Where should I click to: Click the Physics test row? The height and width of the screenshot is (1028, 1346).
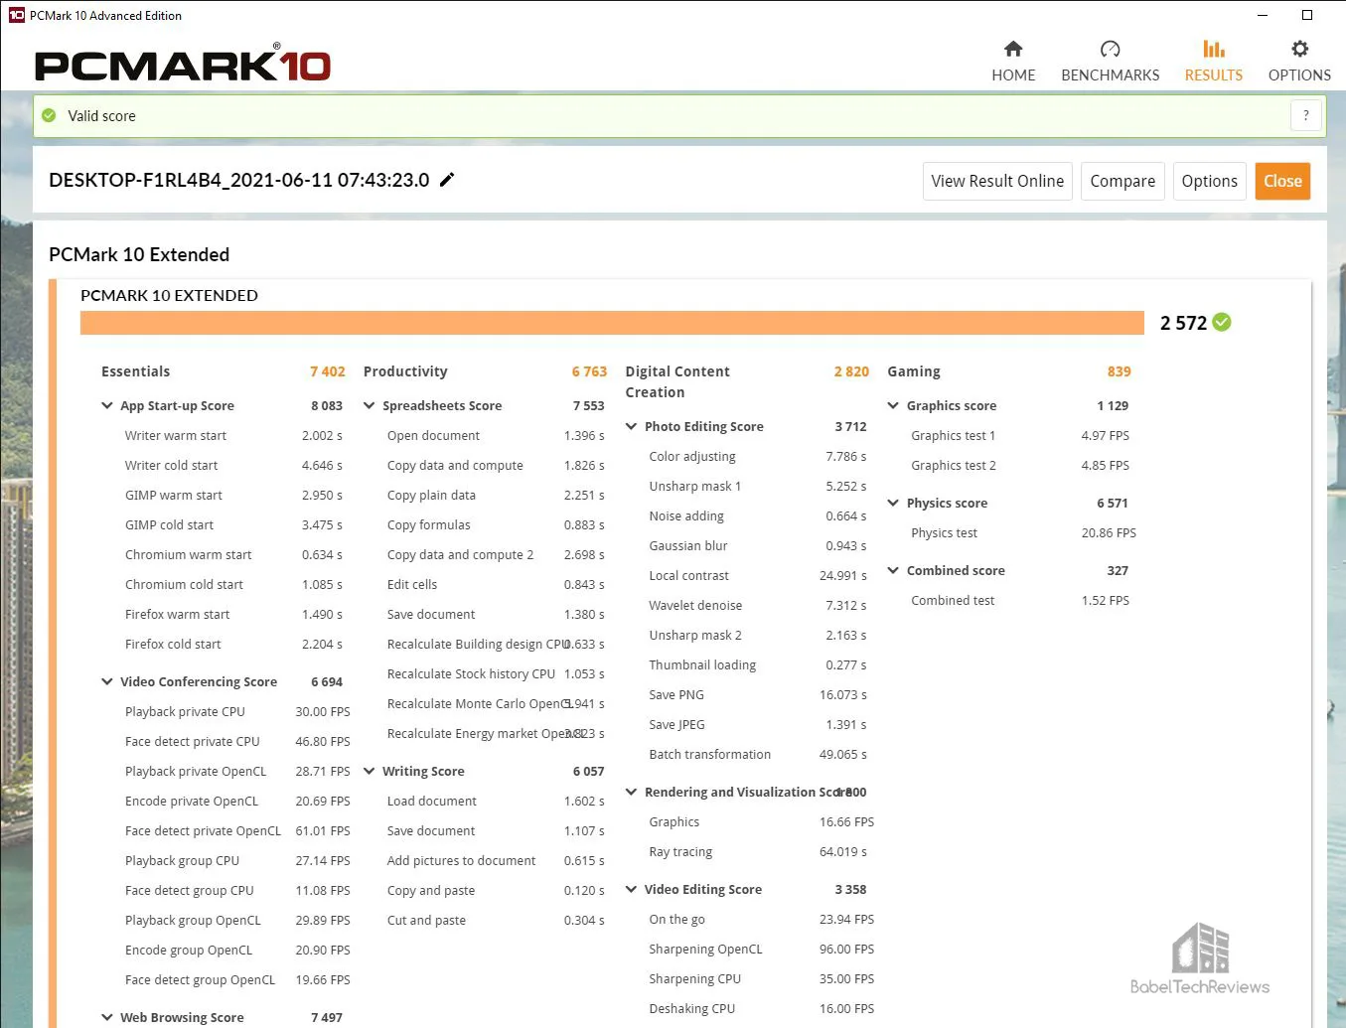coord(1023,532)
